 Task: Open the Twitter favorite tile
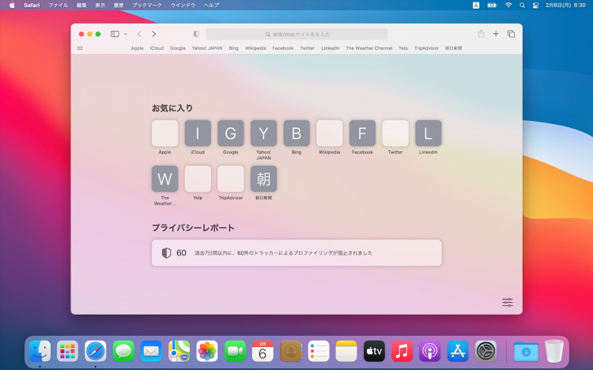395,133
